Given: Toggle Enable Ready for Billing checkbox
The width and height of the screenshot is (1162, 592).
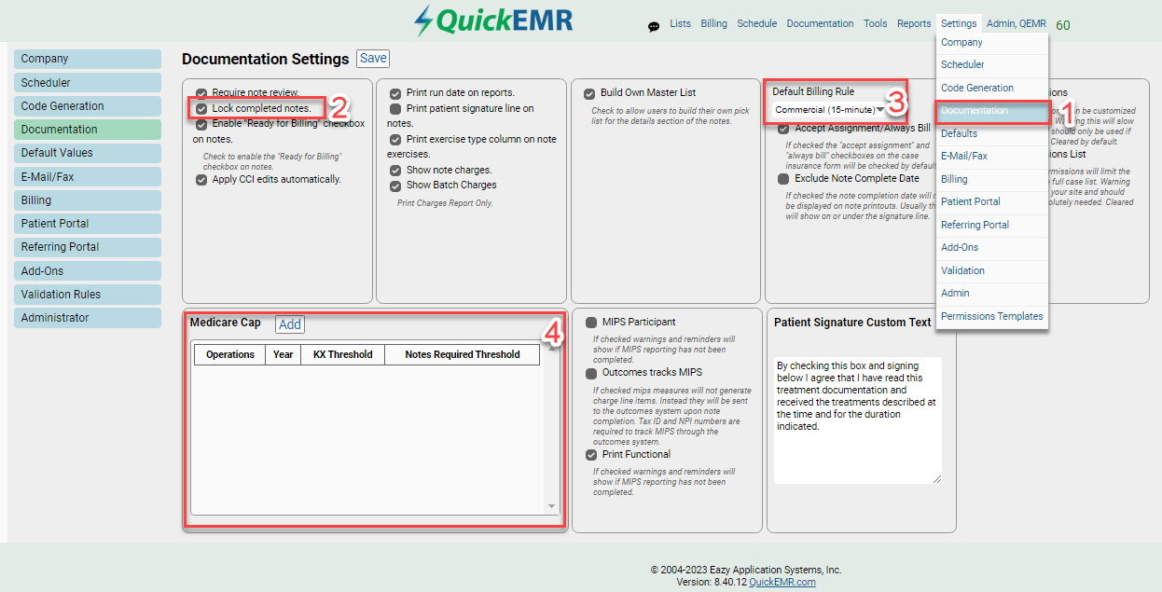Looking at the screenshot, I should [201, 124].
